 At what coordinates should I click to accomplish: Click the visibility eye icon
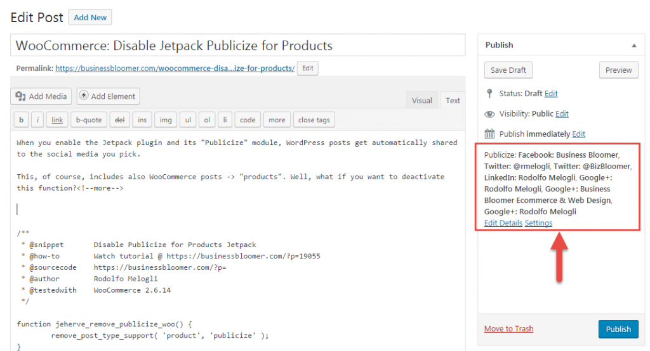click(x=489, y=114)
